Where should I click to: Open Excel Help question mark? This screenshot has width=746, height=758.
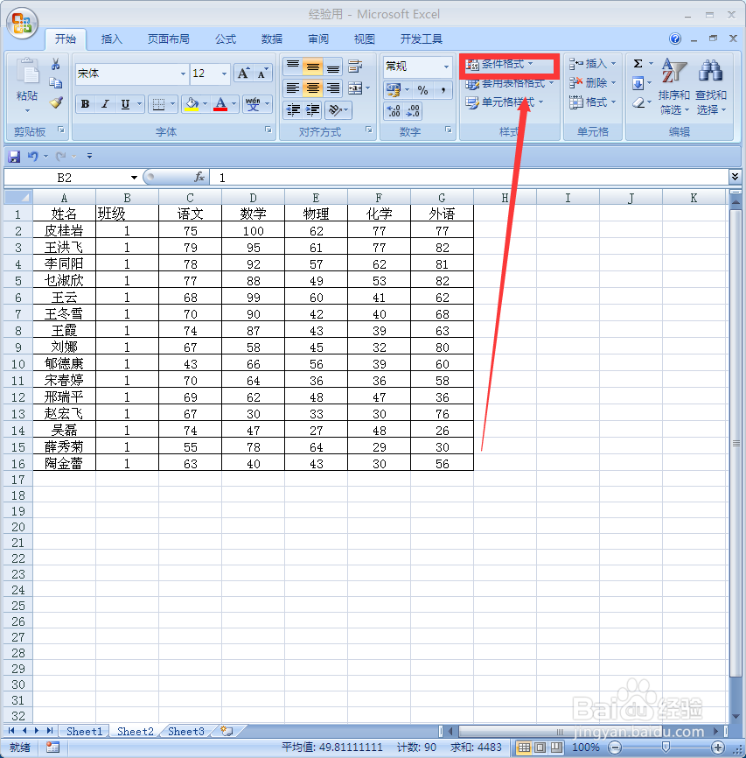(675, 39)
